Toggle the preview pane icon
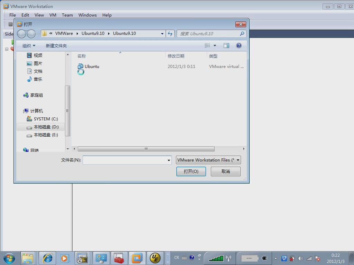This screenshot has width=354, height=265. coord(226,46)
